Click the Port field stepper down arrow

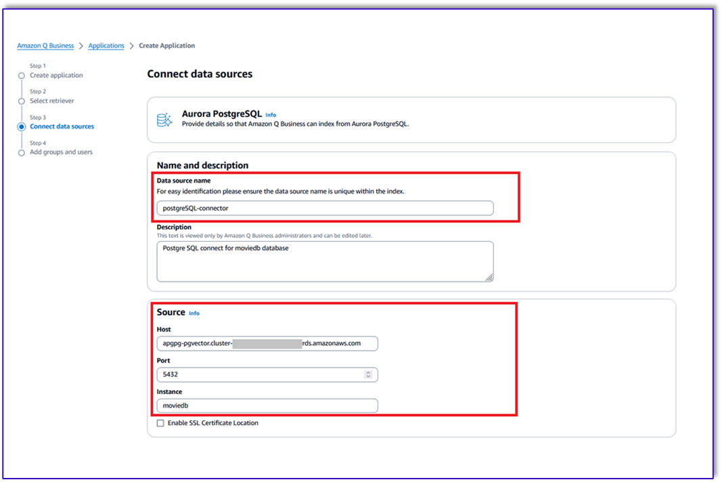[x=368, y=376]
